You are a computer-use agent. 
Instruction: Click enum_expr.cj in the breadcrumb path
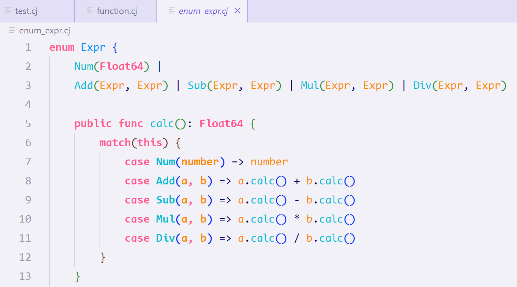coord(44,31)
